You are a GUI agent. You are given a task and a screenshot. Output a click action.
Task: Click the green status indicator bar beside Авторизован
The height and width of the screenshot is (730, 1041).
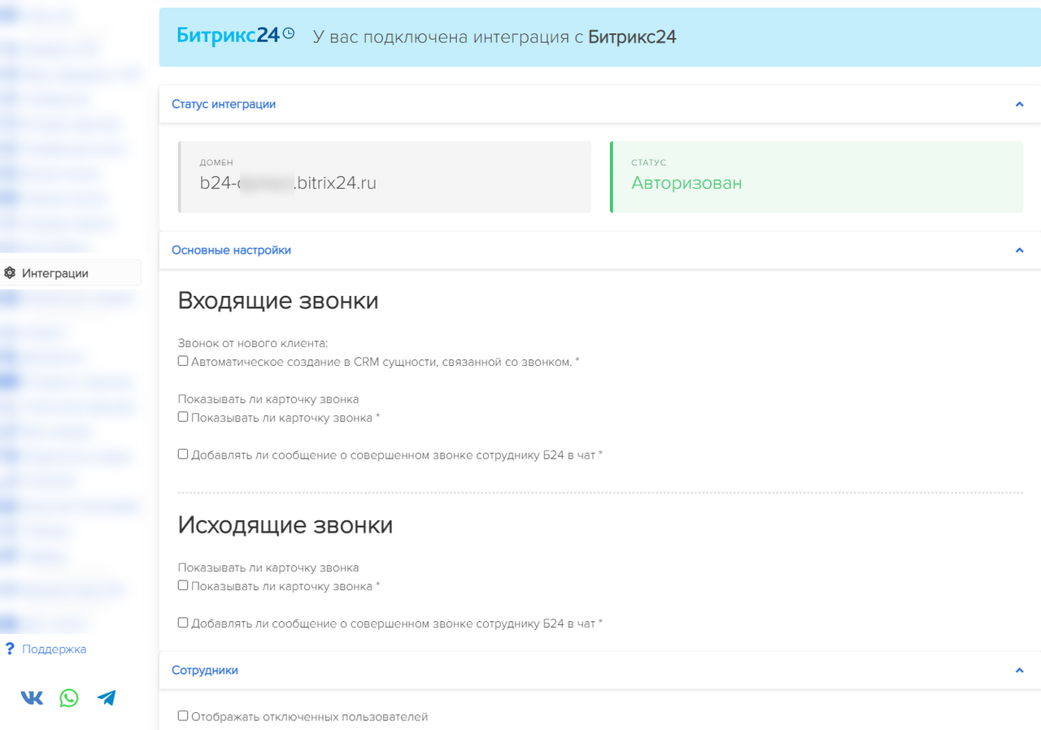click(x=612, y=177)
